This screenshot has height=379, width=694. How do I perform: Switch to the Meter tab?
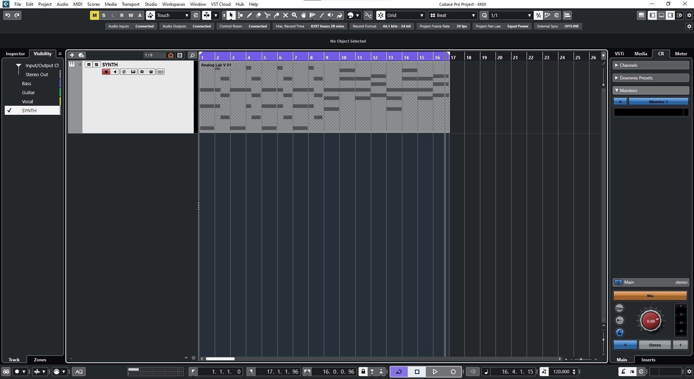pyautogui.click(x=681, y=54)
